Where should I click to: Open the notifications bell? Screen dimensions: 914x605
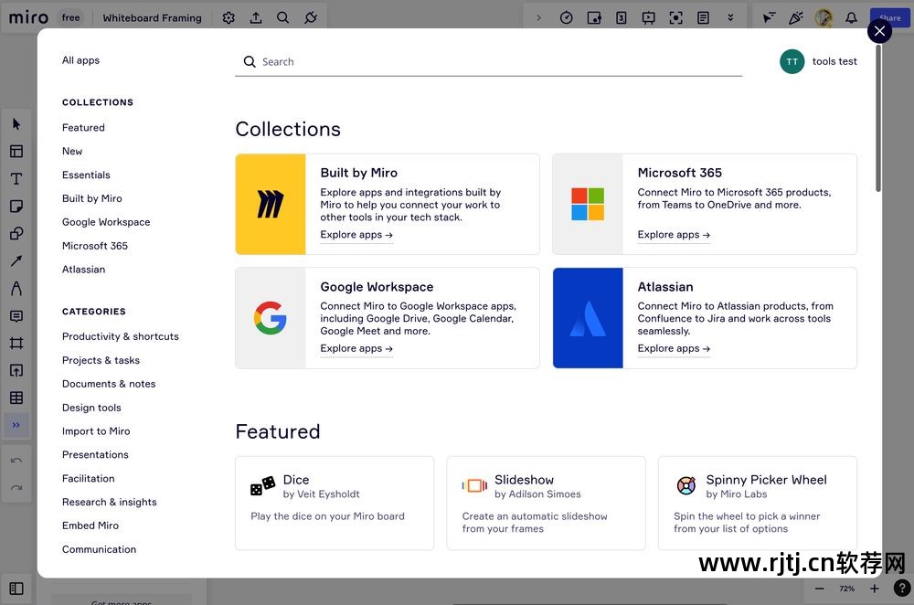(x=851, y=18)
